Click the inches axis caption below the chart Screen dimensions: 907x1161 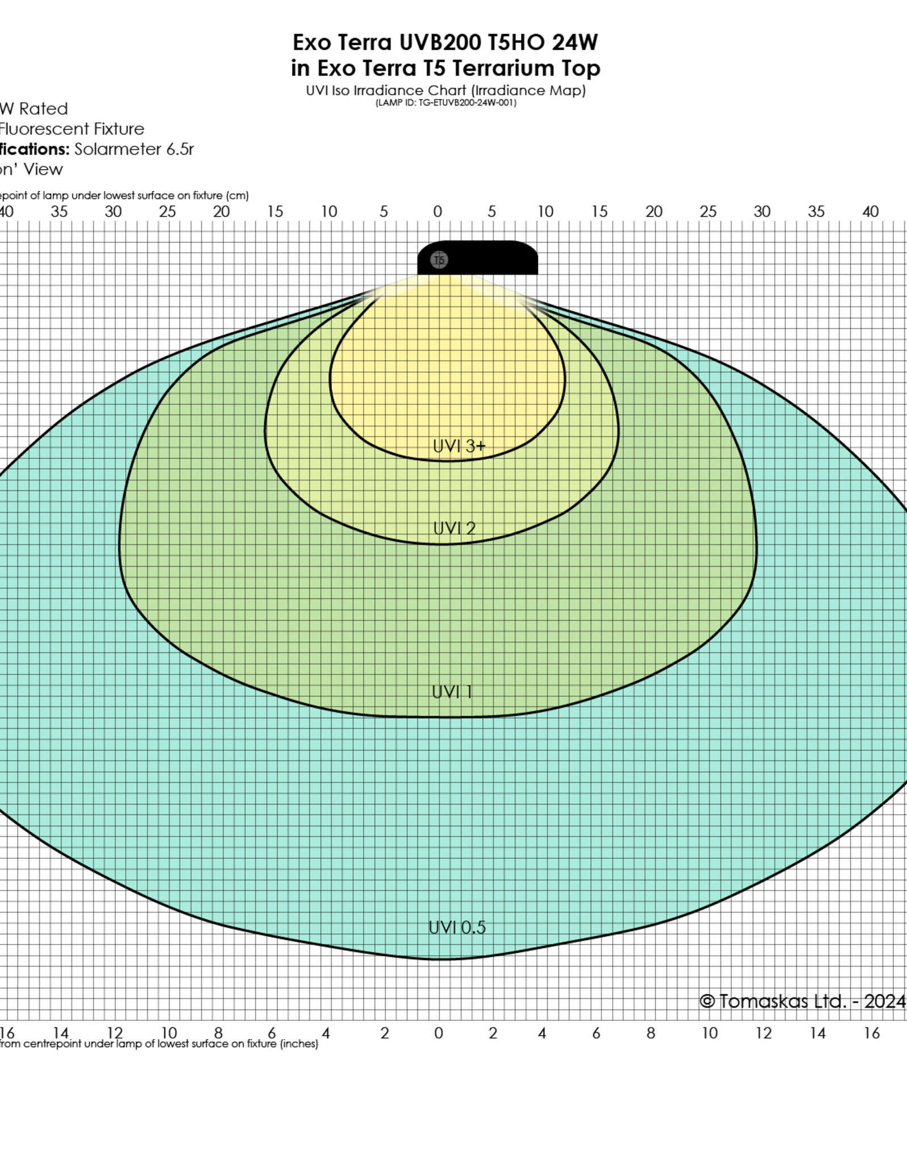pyautogui.click(x=159, y=1044)
